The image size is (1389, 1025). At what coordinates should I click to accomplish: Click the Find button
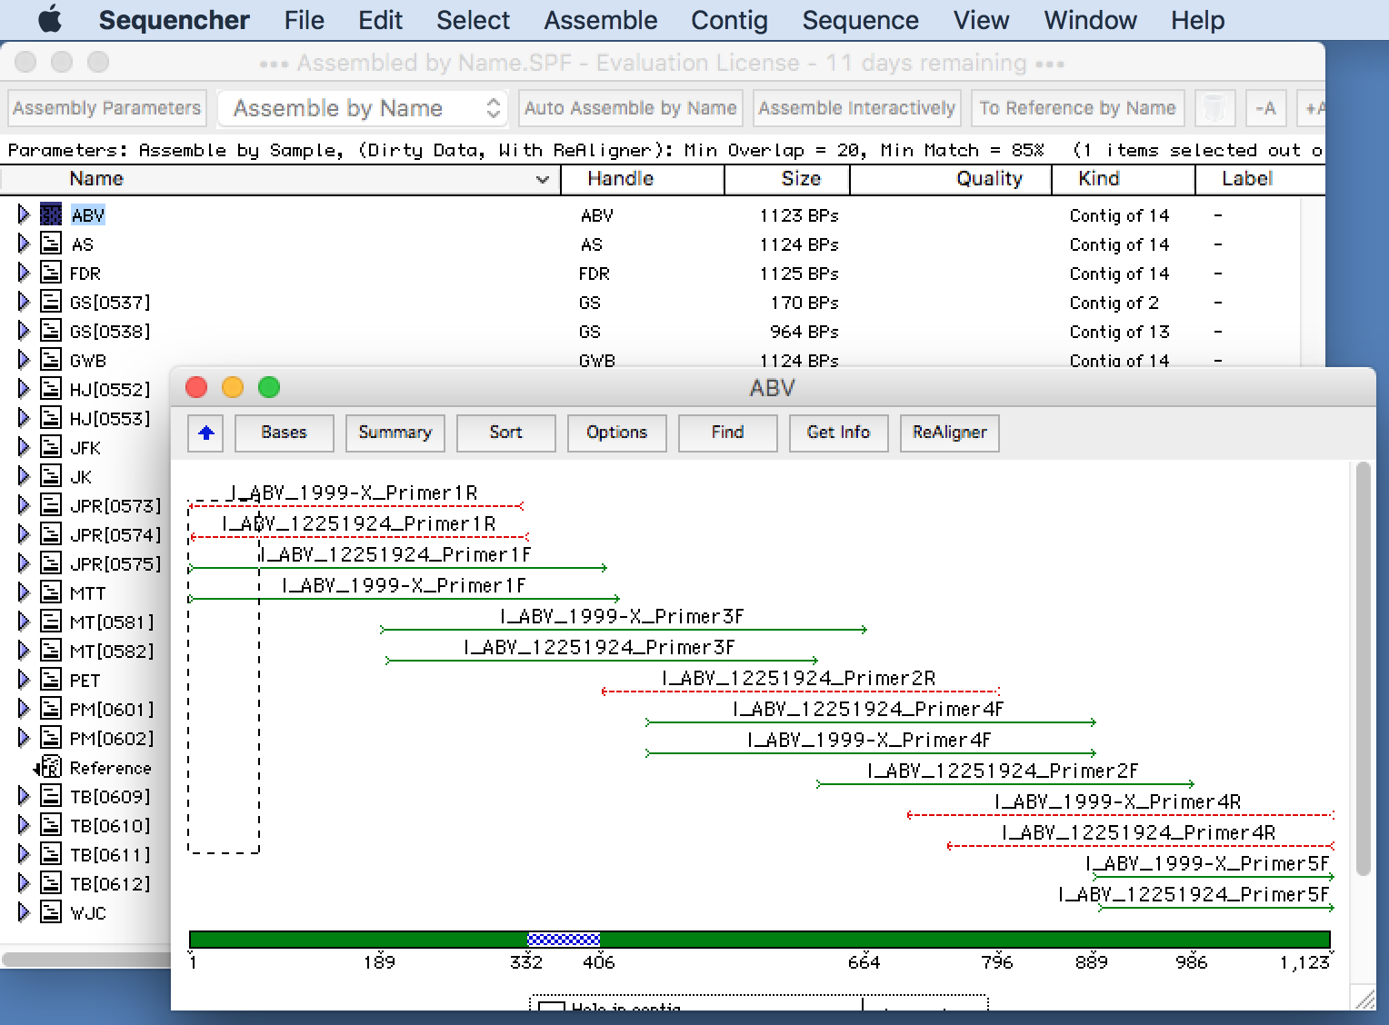728,433
